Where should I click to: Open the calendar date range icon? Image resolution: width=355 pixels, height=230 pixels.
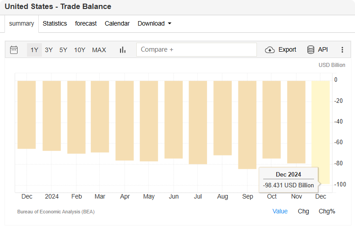[14, 50]
